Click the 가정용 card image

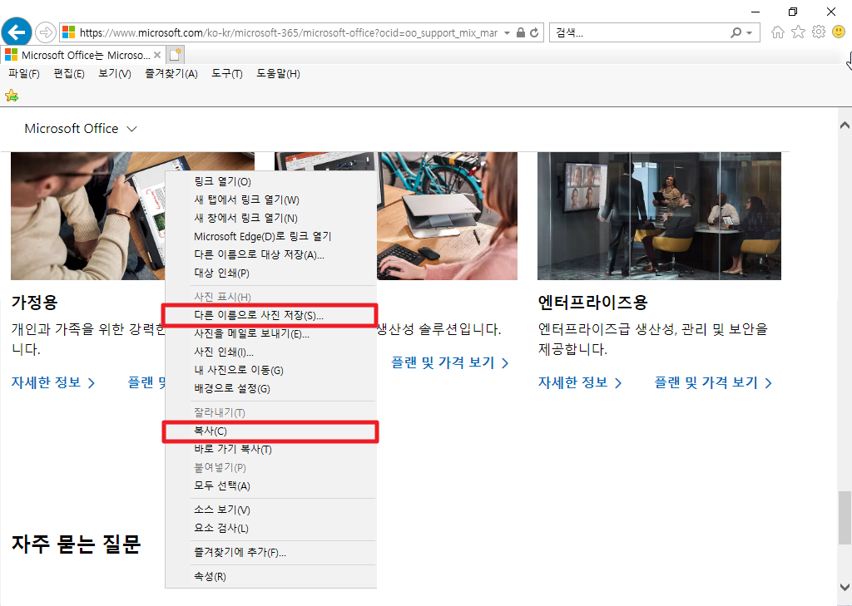(88, 216)
